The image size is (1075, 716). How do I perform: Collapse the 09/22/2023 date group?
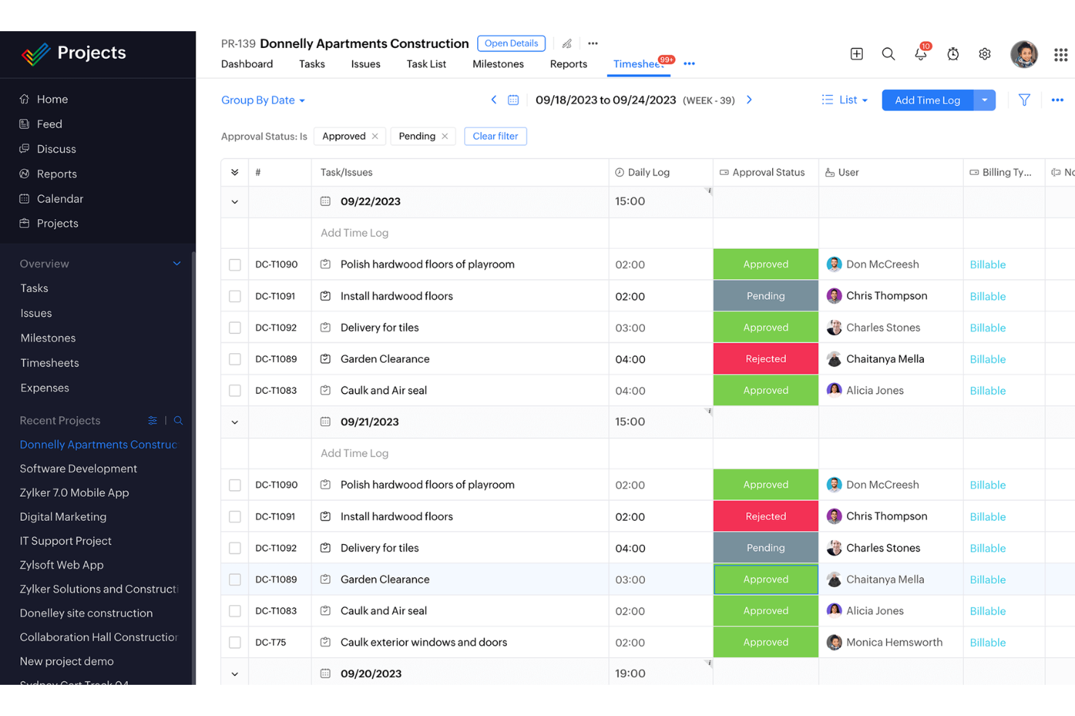click(234, 202)
